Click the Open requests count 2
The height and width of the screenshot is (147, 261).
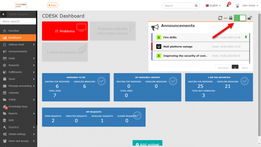53,121
